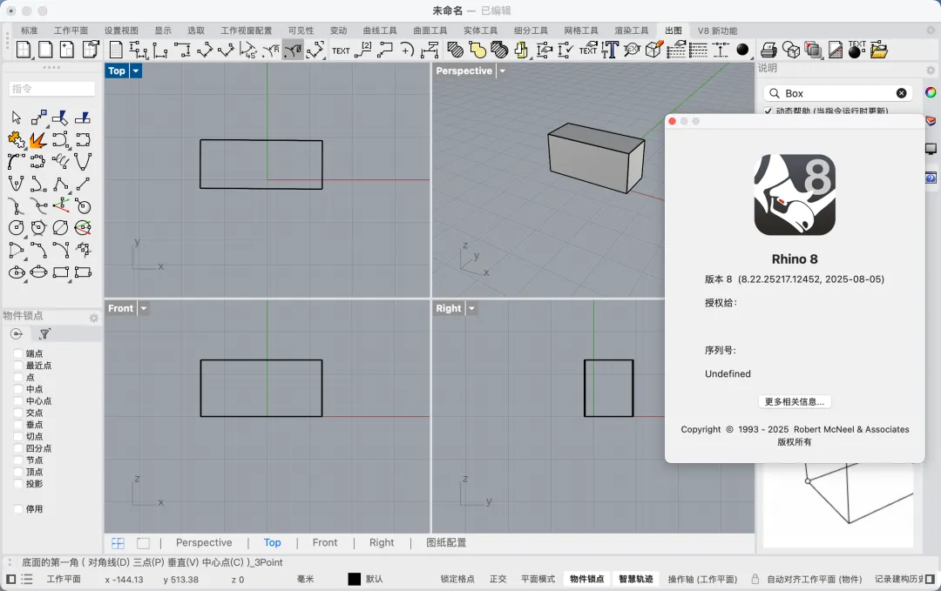Switch to the Perspective viewport tab at bottom
This screenshot has height=591, width=941.
(204, 542)
